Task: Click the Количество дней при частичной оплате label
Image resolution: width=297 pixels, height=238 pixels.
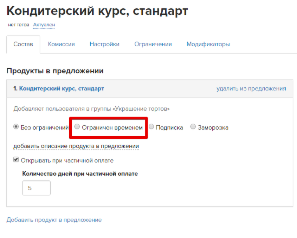Action: 80,174
